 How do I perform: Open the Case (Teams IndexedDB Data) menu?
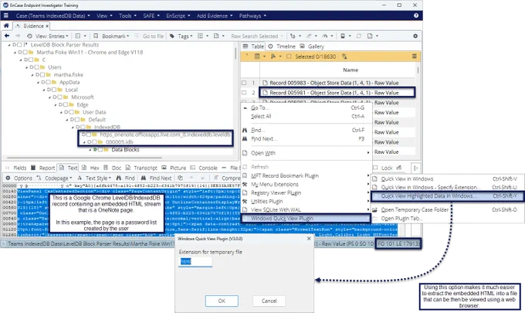[x=53, y=15]
